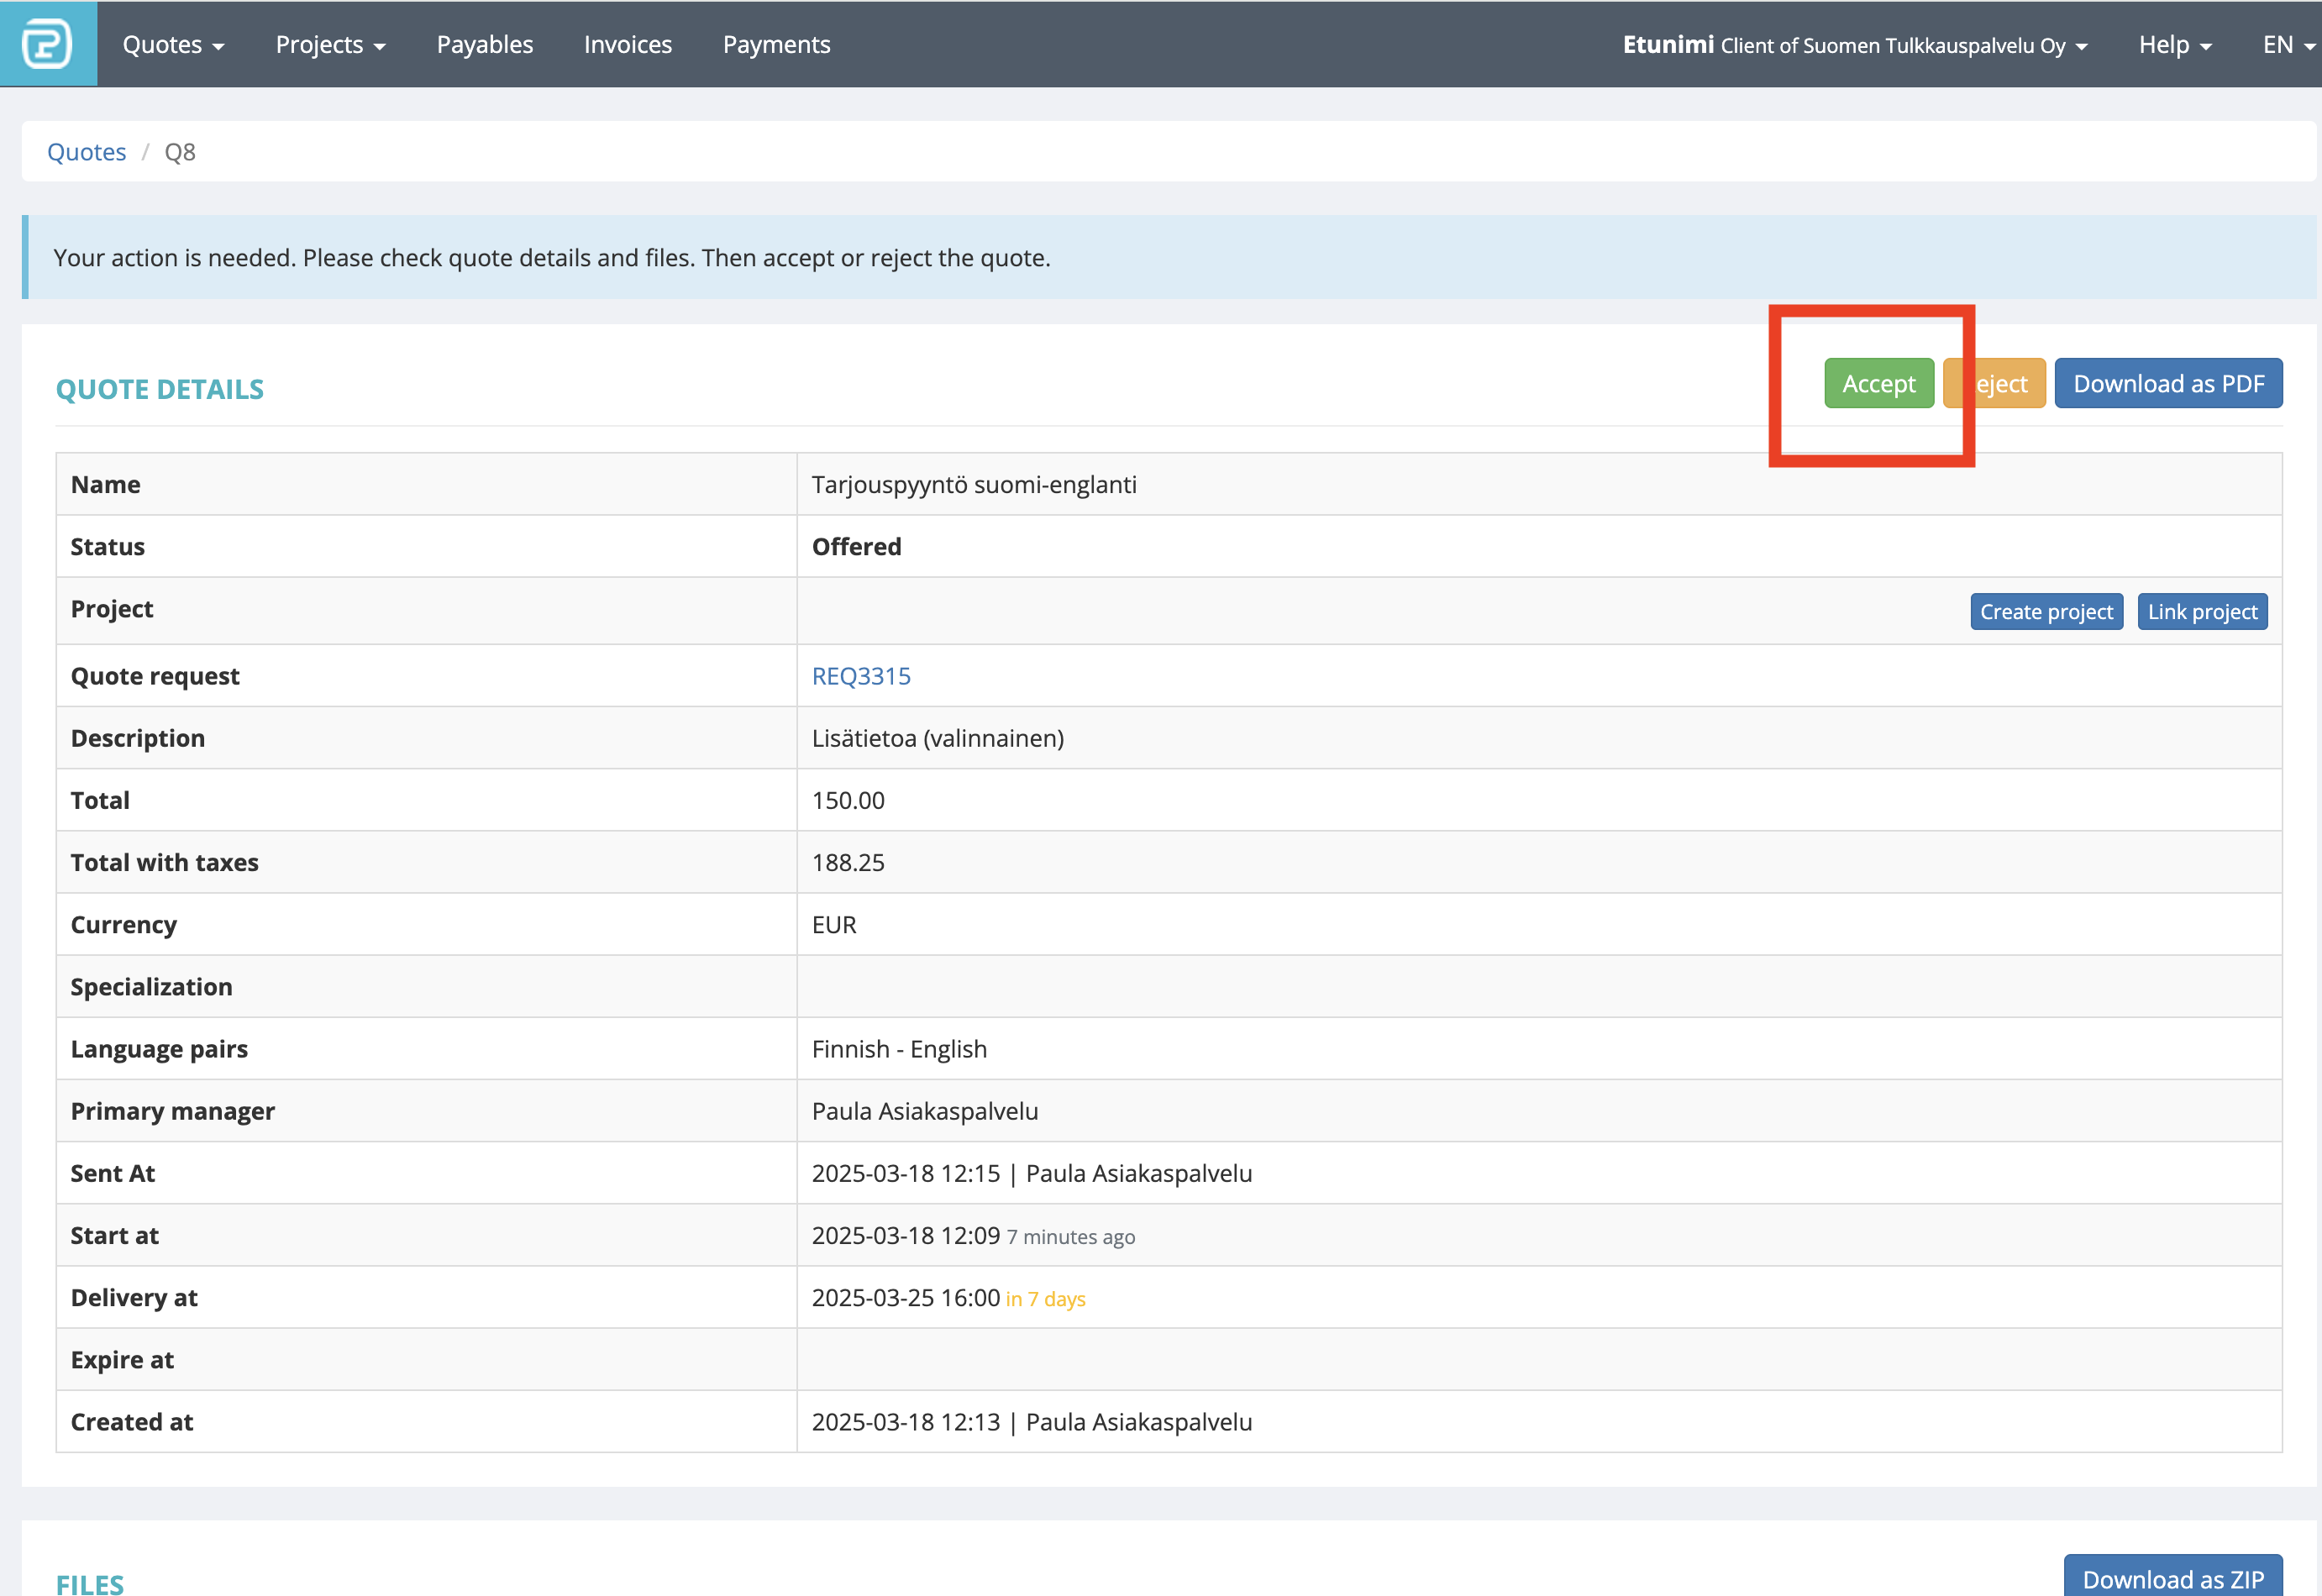Viewport: 2322px width, 1596px height.
Task: Click the Sent At value 2025-03-18 12:15
Action: (906, 1174)
